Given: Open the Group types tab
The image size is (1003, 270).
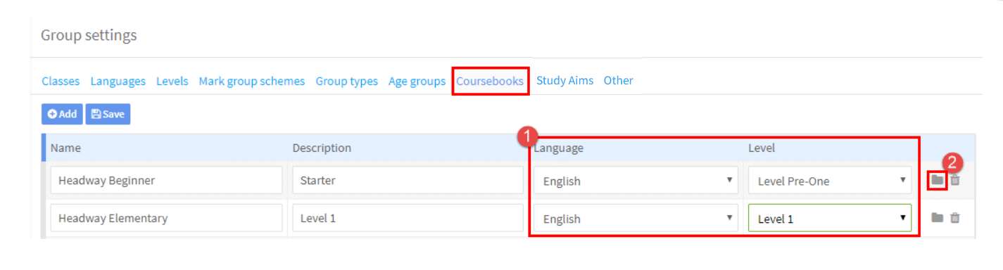Looking at the screenshot, I should [346, 81].
